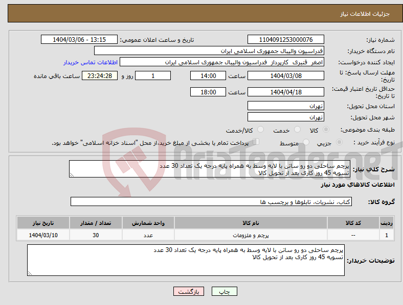
Task: Click the price validity date 1404/04/18
Action: pyautogui.click(x=285, y=92)
